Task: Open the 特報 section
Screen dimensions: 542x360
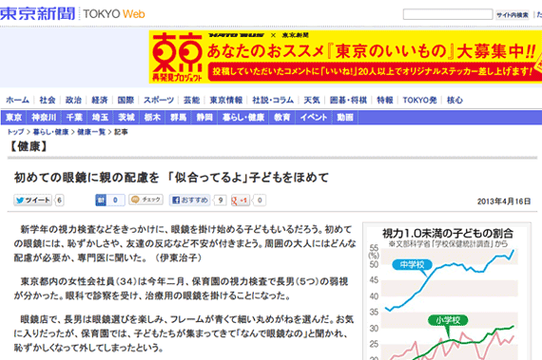Action: [385, 100]
